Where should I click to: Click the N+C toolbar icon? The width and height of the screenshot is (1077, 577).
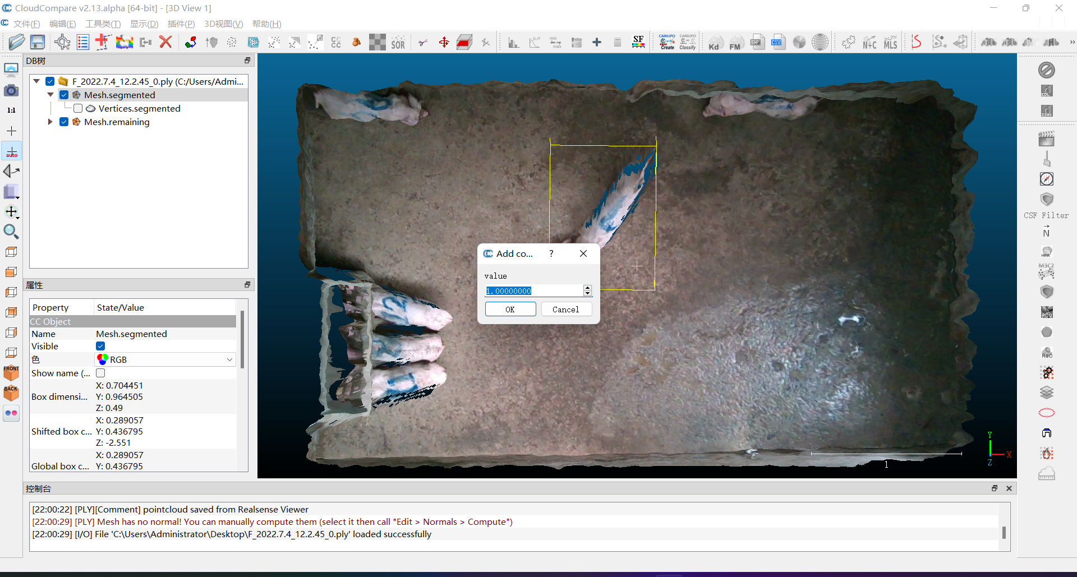[869, 43]
